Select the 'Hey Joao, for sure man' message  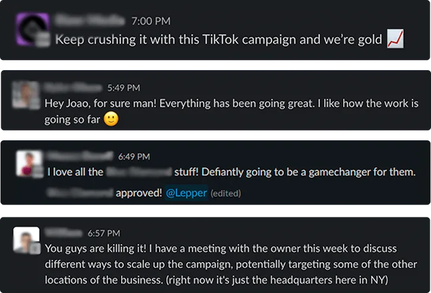coord(232,103)
